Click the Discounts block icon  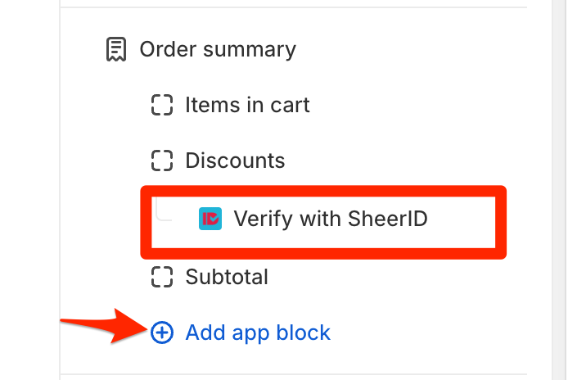tap(163, 161)
